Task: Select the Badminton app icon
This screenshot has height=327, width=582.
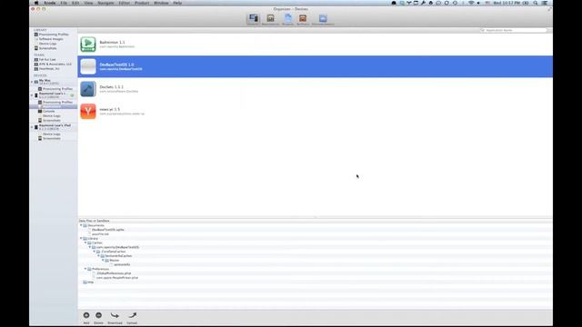Action: click(x=88, y=45)
